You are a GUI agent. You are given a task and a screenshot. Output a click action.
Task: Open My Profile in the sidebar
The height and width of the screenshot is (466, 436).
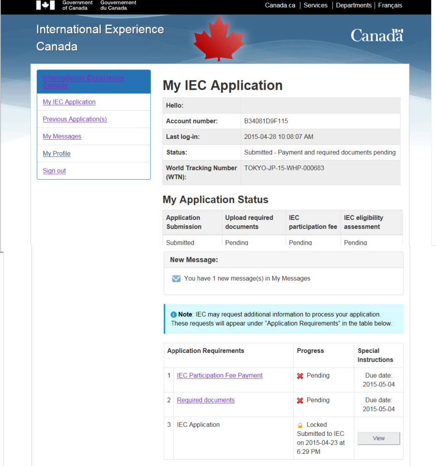tap(57, 154)
